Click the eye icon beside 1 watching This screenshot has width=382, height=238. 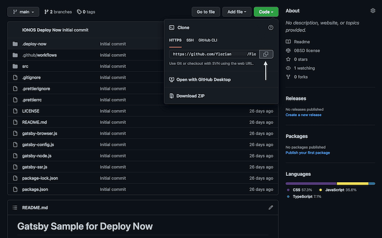click(288, 68)
